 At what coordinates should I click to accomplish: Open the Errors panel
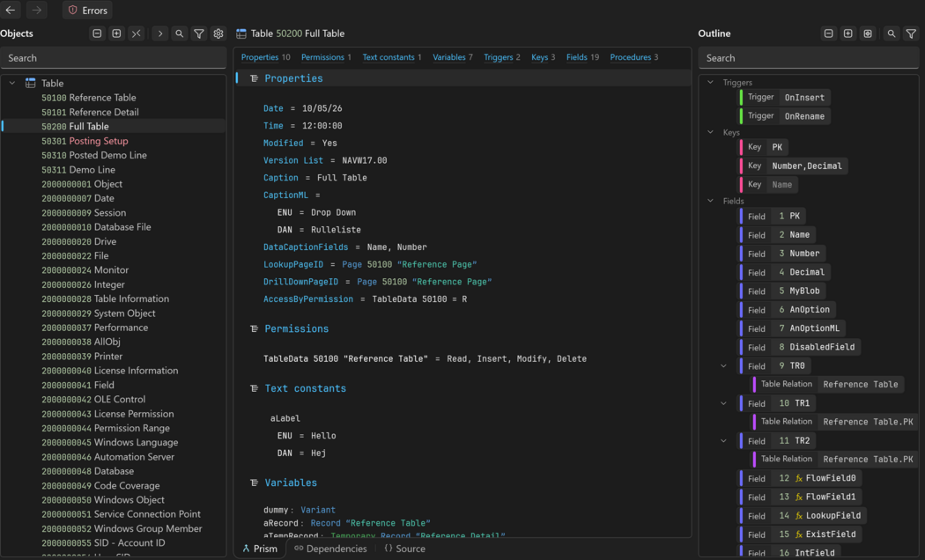point(87,10)
